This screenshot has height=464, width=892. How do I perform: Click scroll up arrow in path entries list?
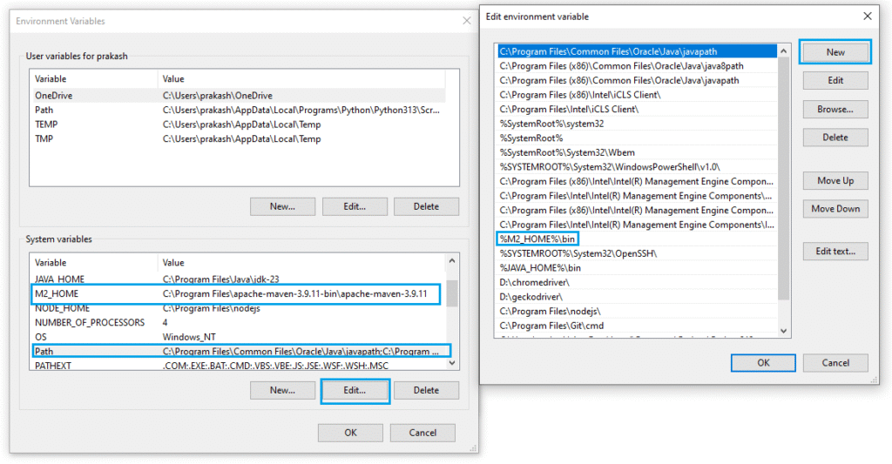pos(783,51)
